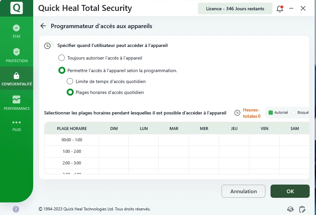
Task: Open the help question mark icon
Action: [x=16, y=209]
